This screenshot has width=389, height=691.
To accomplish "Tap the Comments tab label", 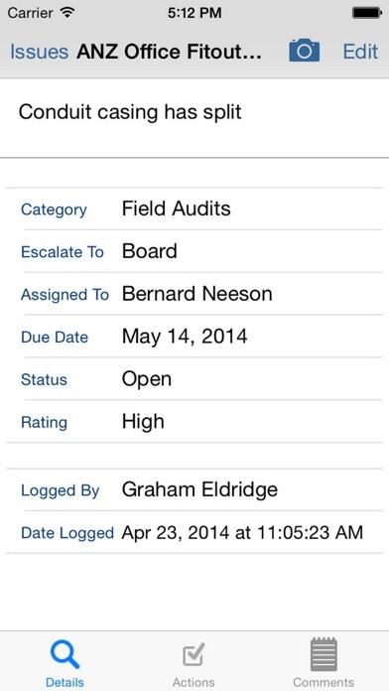I will click(324, 683).
